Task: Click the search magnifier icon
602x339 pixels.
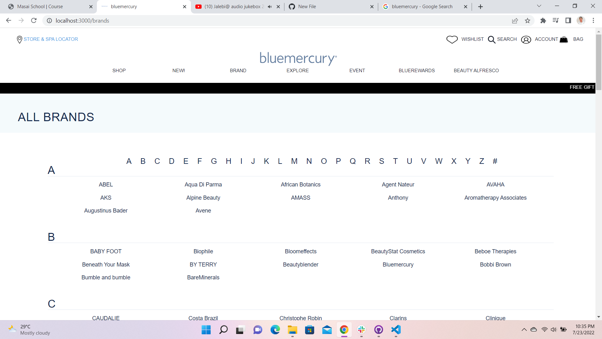Action: [x=491, y=39]
